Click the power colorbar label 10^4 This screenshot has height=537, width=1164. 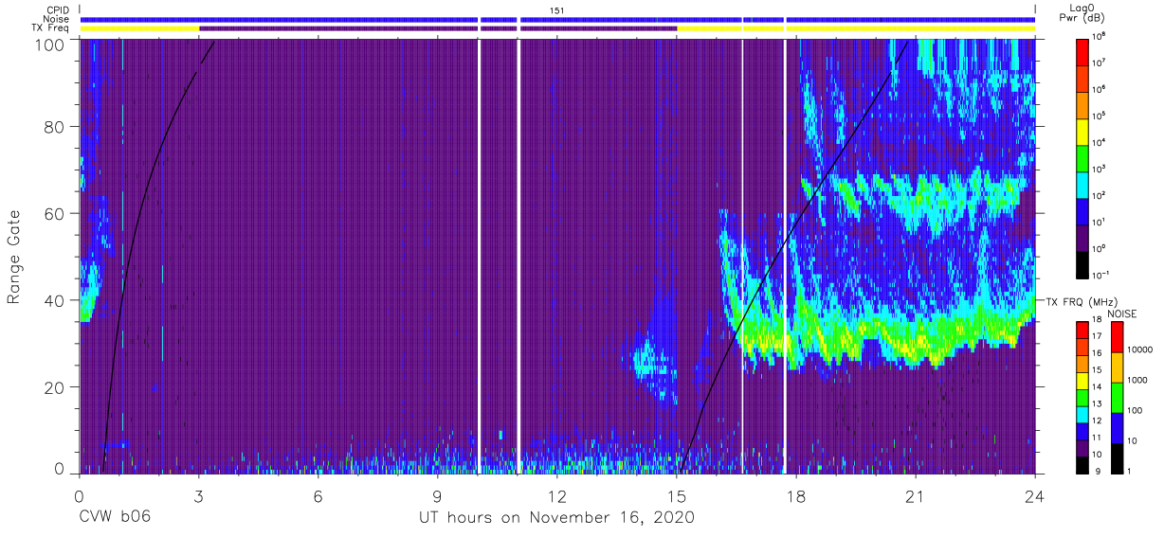click(x=1099, y=141)
